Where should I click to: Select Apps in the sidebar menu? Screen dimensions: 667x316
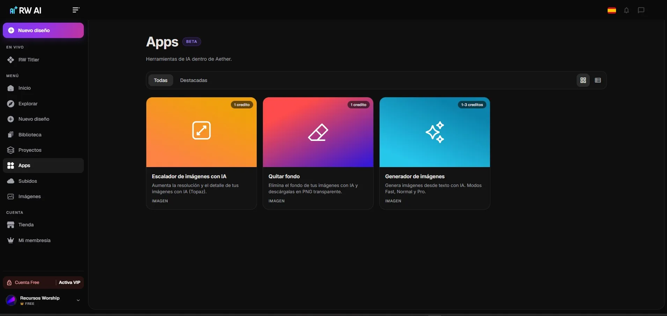43,165
